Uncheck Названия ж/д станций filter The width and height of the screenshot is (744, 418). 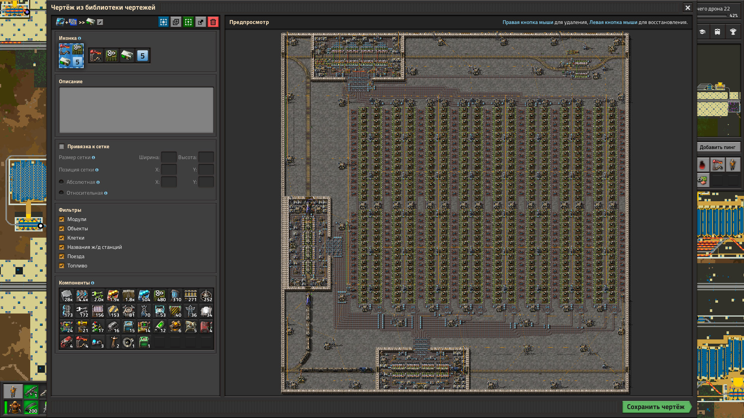tap(62, 247)
